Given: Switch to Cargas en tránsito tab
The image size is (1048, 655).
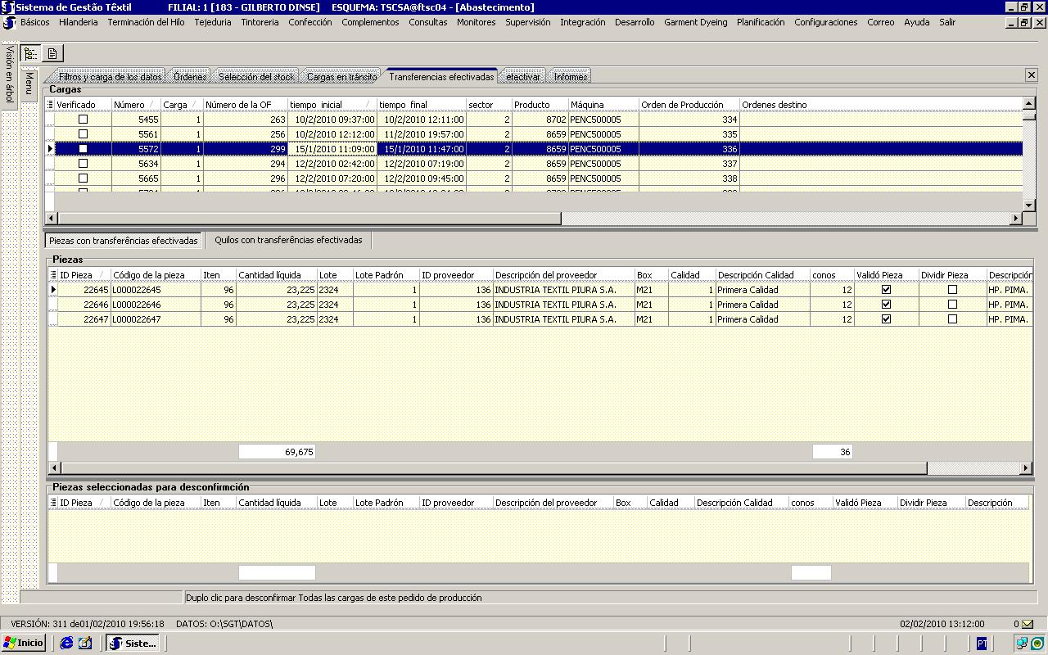Looking at the screenshot, I should pos(341,77).
